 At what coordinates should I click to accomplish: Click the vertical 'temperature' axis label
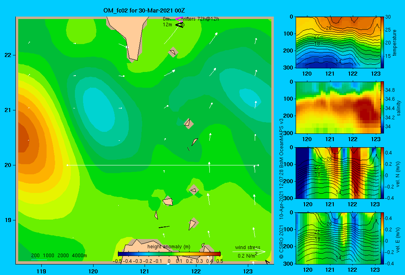click(394, 42)
